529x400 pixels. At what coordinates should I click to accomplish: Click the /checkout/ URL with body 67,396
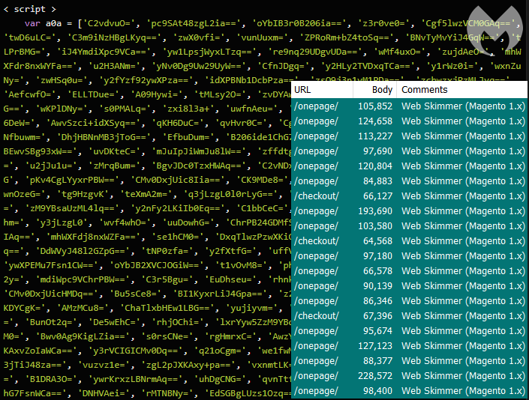point(316,316)
